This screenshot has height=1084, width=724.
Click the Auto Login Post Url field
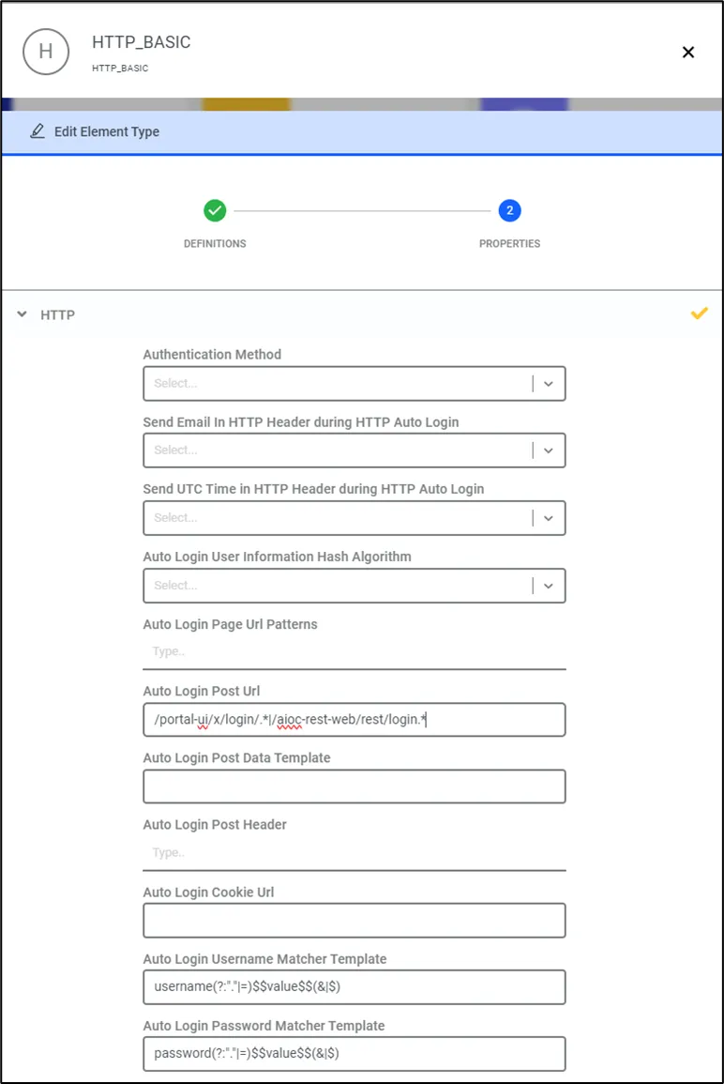(354, 720)
